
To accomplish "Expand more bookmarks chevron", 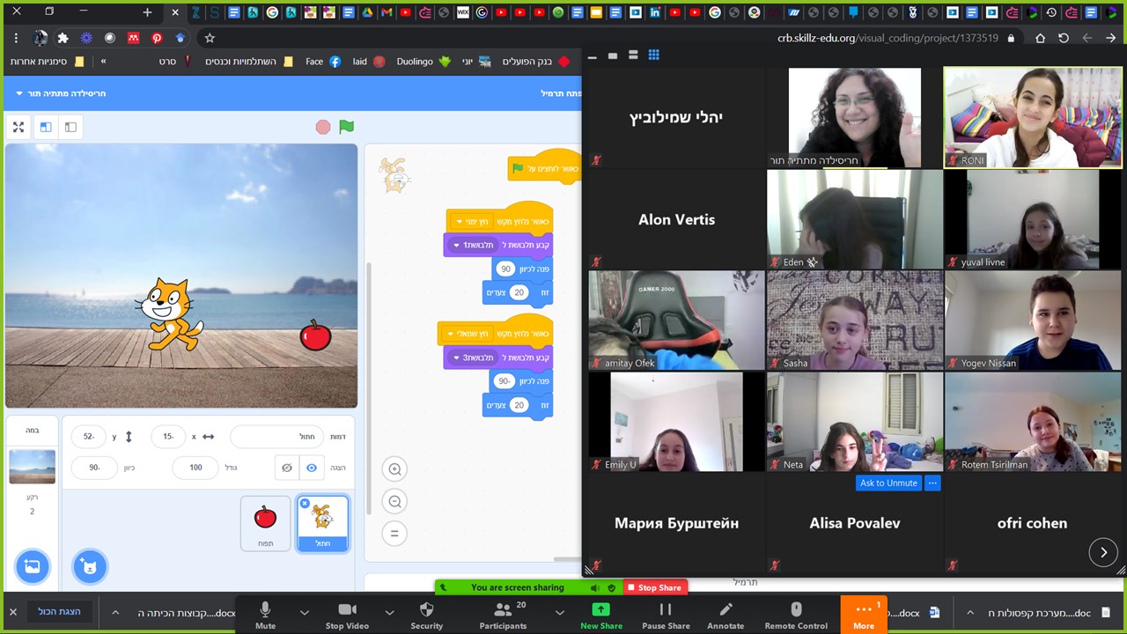I will (103, 62).
